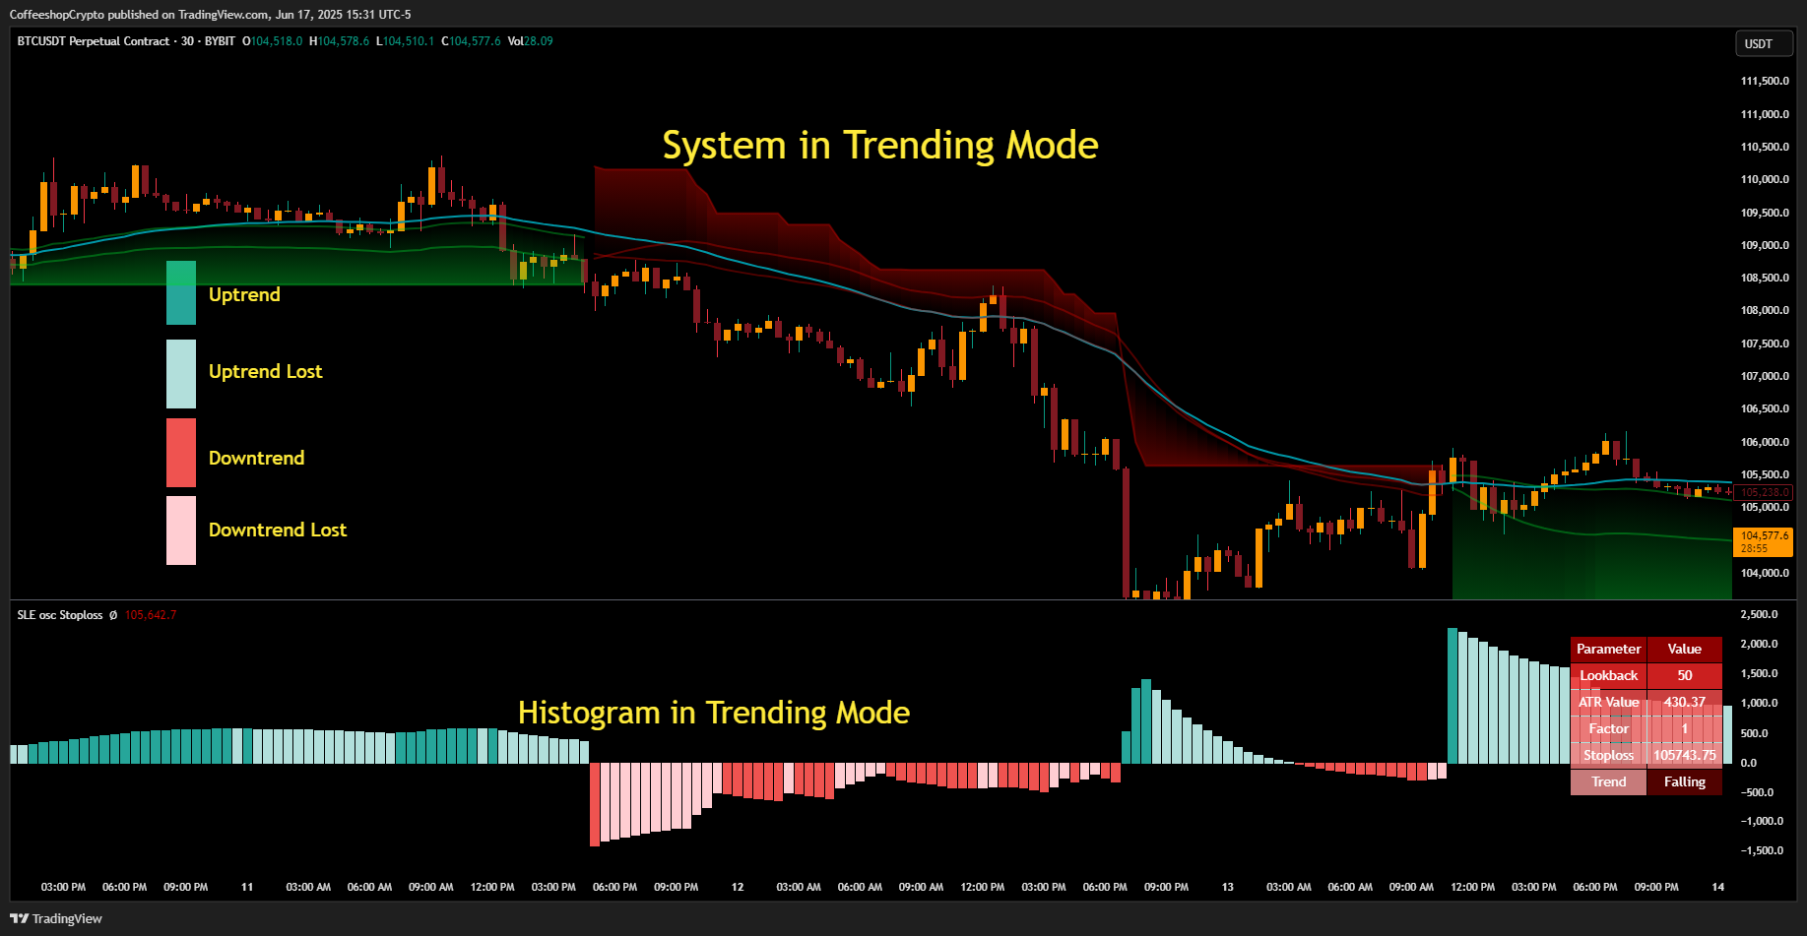This screenshot has height=936, width=1807.
Task: Click the TradingView logo at bottom left
Action: (55, 918)
